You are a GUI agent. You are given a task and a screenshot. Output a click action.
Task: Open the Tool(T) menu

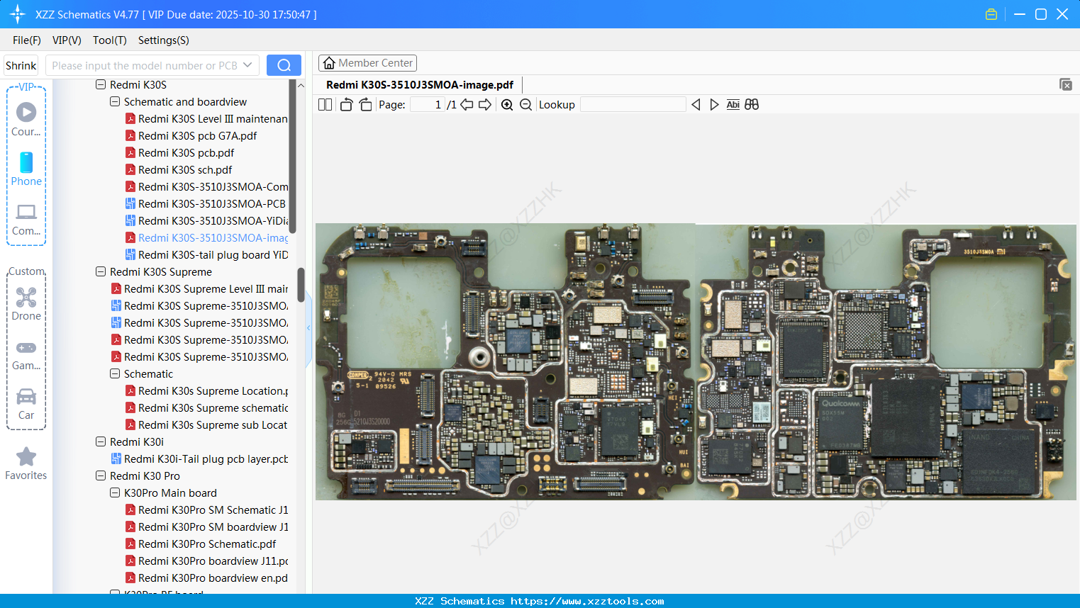(x=109, y=40)
